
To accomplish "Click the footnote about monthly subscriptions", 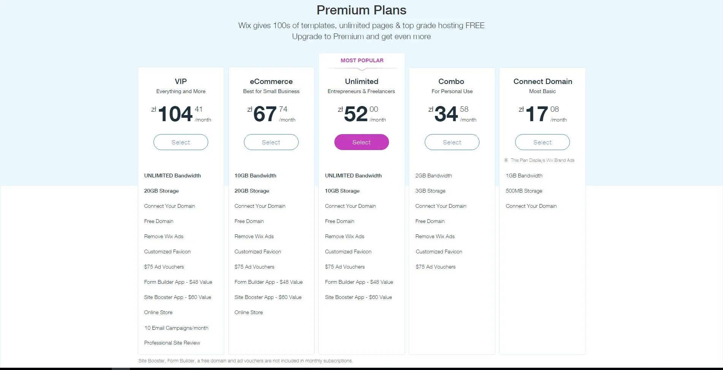I will pyautogui.click(x=245, y=361).
